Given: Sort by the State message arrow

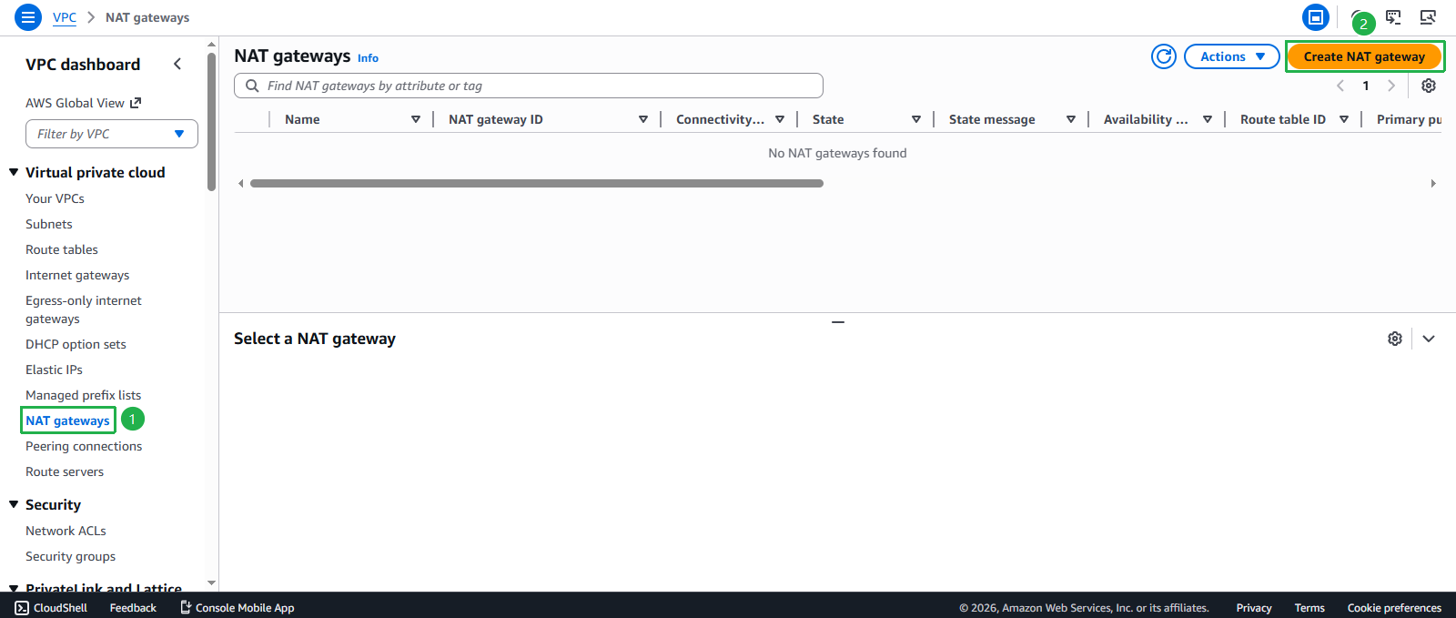Looking at the screenshot, I should point(1071,119).
